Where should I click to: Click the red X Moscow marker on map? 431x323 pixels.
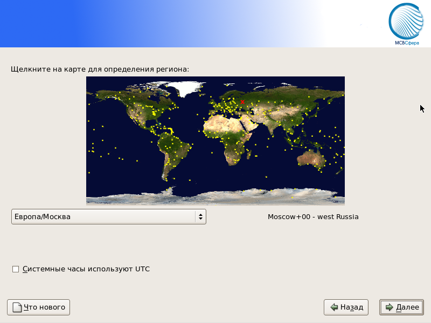pyautogui.click(x=242, y=102)
